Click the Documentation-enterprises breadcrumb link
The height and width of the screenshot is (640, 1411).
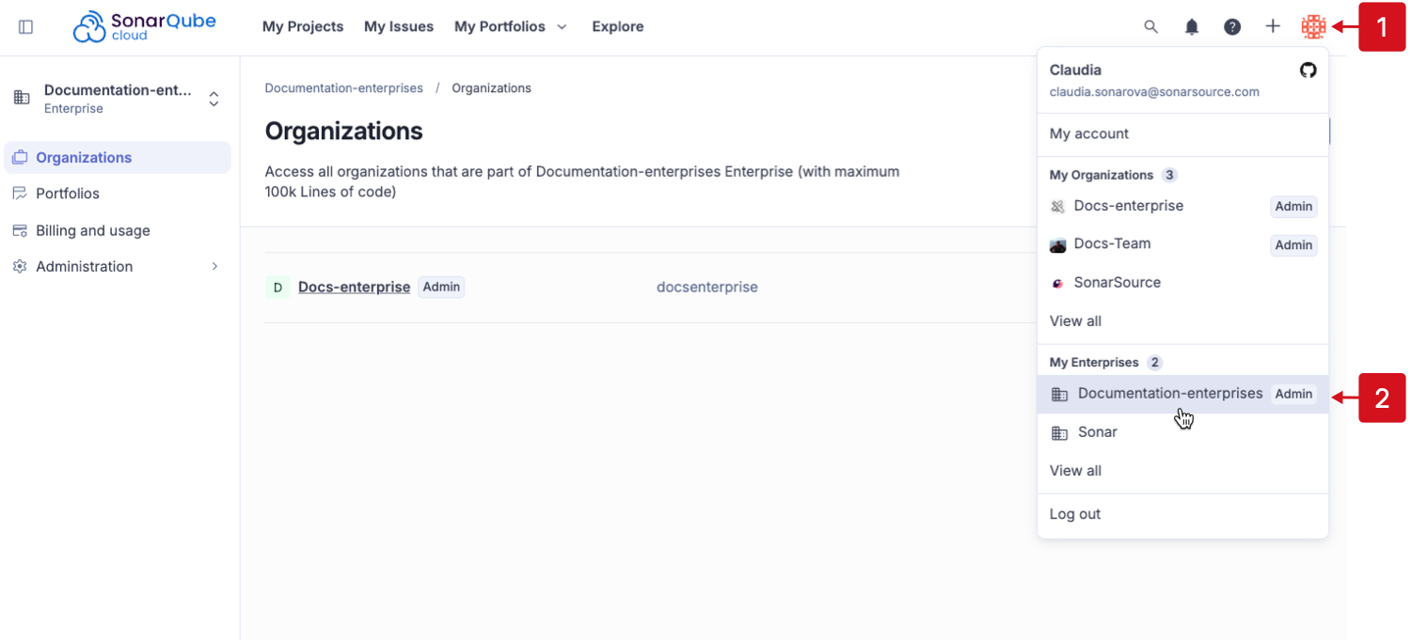point(343,88)
